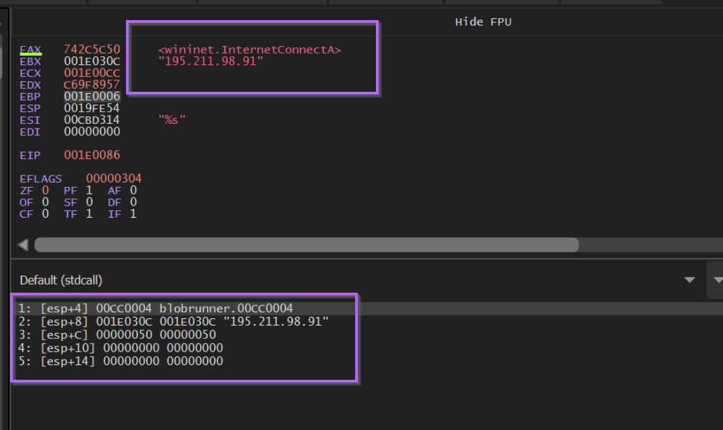Toggle the CF flag value
This screenshot has width=723, height=430.
[x=46, y=214]
